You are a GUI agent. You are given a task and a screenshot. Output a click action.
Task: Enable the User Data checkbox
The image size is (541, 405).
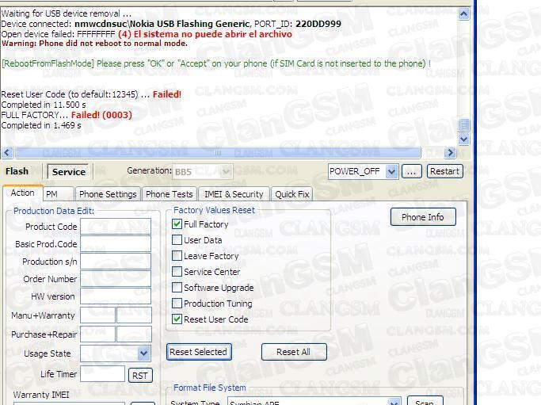click(177, 240)
